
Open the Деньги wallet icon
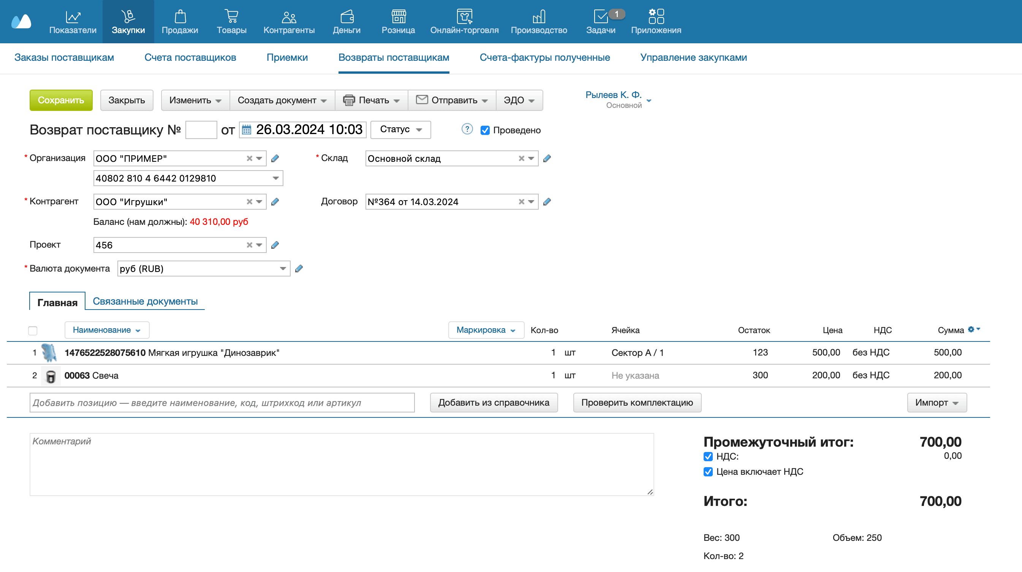pyautogui.click(x=346, y=17)
